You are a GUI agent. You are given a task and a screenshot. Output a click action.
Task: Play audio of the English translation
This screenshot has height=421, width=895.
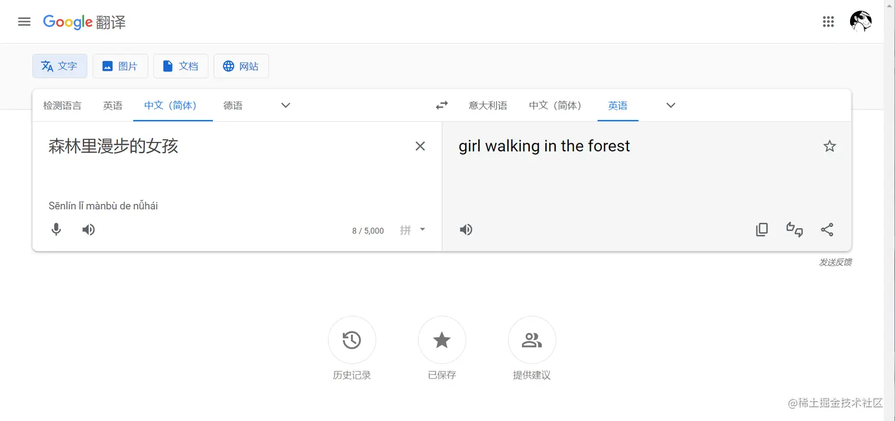[466, 229]
